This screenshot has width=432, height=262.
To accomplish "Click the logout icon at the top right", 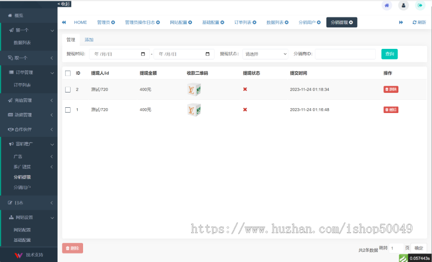I will point(420,5).
